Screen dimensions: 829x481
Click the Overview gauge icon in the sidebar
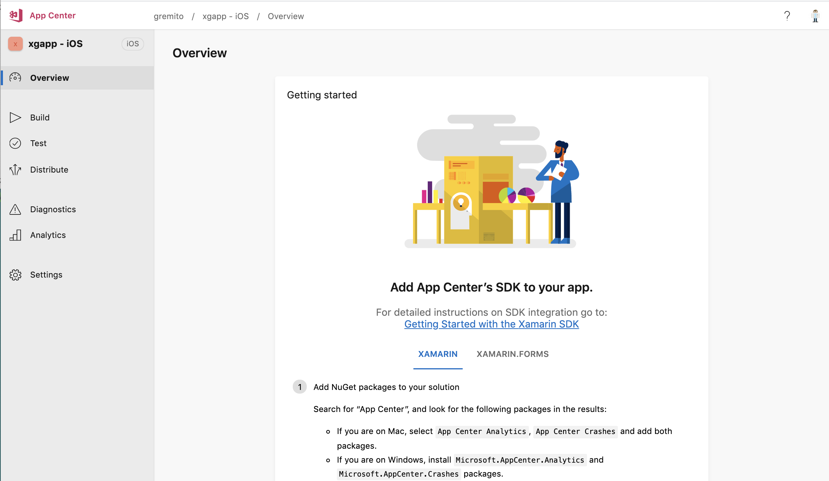pos(15,77)
